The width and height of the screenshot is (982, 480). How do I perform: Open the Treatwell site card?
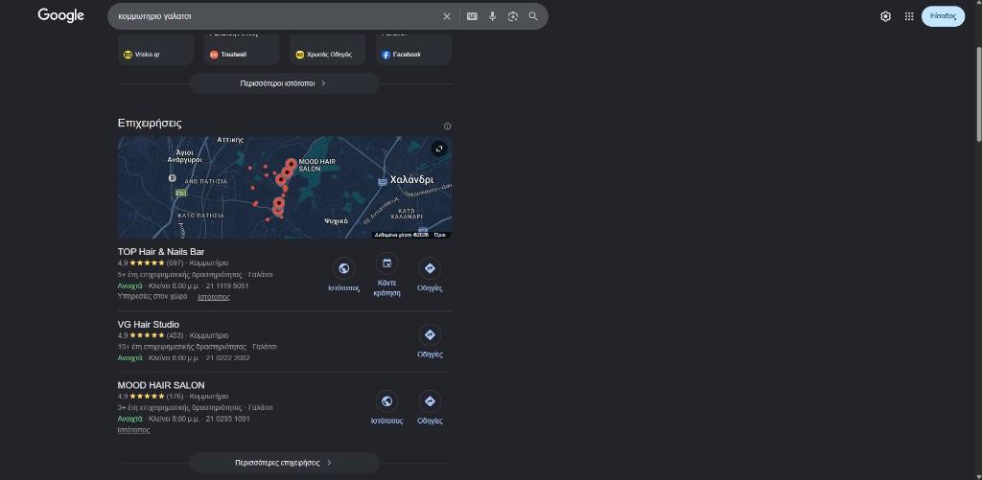click(241, 50)
